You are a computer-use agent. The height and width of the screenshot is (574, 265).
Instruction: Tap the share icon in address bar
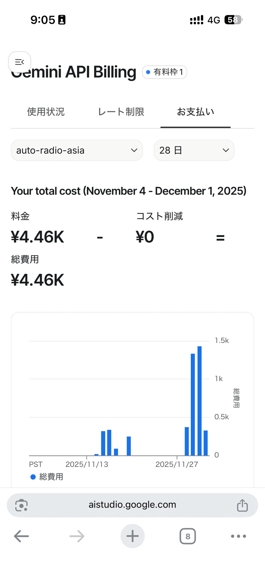[242, 505]
